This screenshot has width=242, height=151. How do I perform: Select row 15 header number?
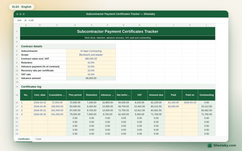point(17,95)
